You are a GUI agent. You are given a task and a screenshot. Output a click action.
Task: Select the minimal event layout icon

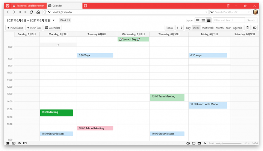[x=198, y=20]
